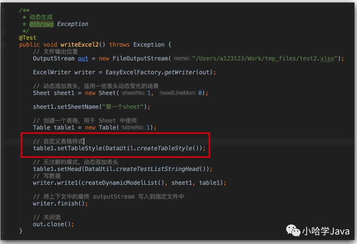Click the "/Users/a123123/Work/tmp_files/test2.xlsx" path string
This screenshot has height=244, width=357.
pos(265,58)
